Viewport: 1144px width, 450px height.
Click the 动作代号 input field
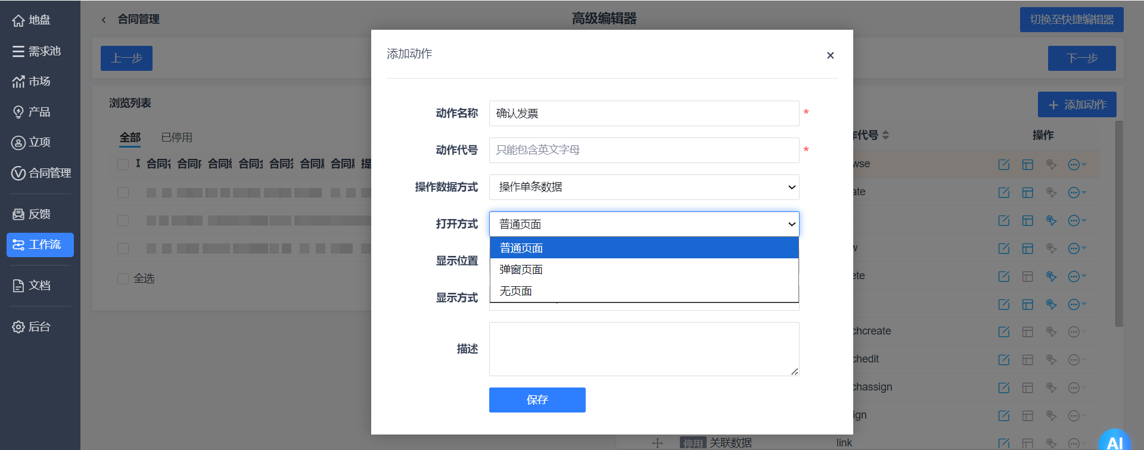click(643, 150)
